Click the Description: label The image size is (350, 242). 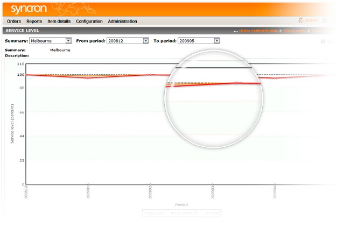click(17, 56)
